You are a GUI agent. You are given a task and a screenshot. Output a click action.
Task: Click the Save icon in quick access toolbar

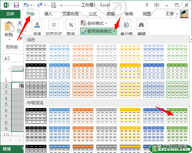(16, 5)
